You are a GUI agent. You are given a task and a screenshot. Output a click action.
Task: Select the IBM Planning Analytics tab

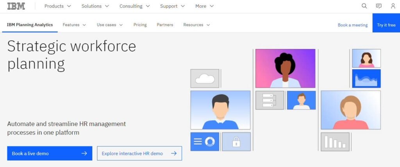click(30, 25)
